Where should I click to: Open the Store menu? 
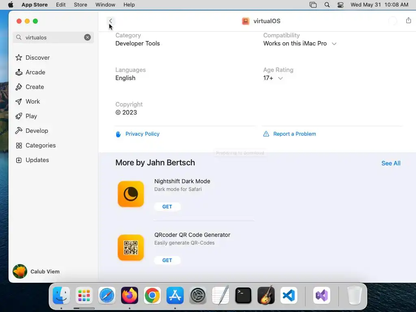coord(80,5)
